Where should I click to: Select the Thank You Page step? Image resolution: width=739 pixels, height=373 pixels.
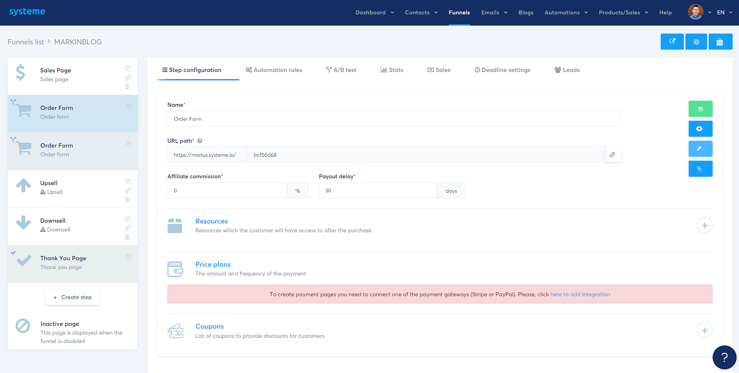coord(63,263)
